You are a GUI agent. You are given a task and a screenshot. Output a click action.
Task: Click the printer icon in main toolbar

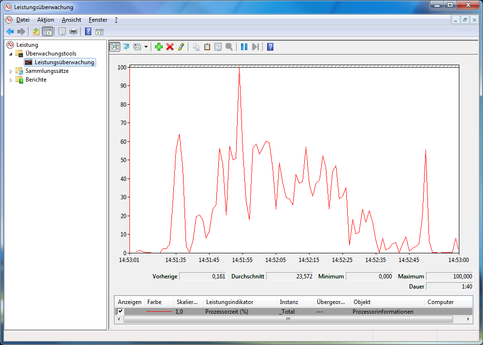click(73, 32)
